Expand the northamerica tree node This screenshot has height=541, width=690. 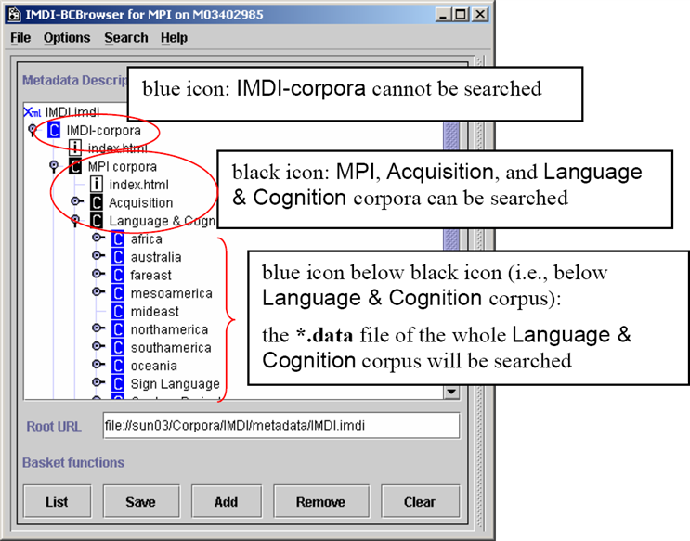pyautogui.click(x=98, y=328)
